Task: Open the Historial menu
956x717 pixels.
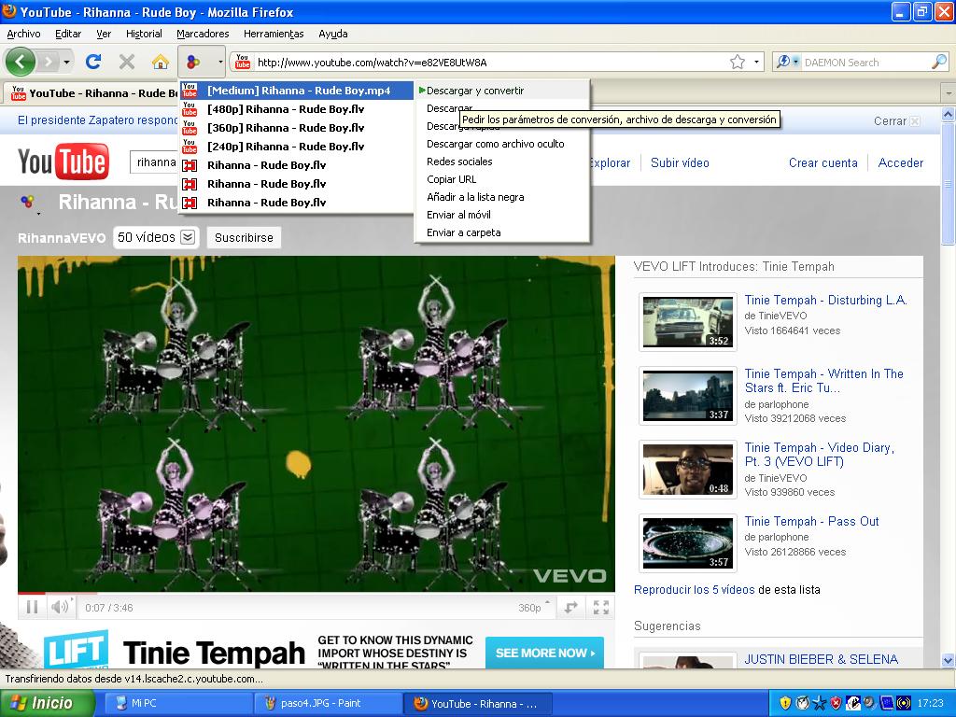Action: pyautogui.click(x=144, y=35)
